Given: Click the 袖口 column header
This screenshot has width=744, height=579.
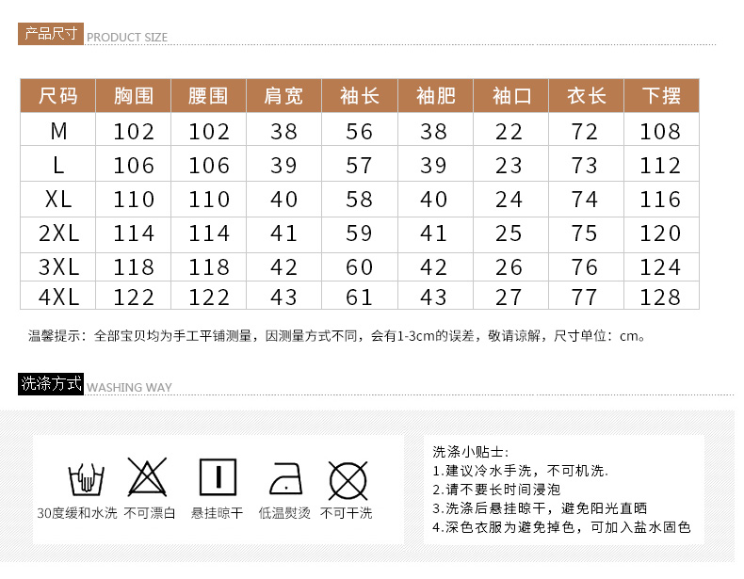Looking at the screenshot, I should 511,96.
